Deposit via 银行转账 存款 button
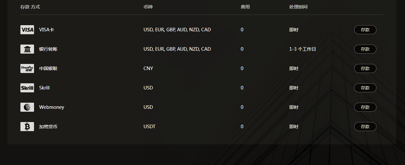This screenshot has height=165, width=405. [x=365, y=49]
